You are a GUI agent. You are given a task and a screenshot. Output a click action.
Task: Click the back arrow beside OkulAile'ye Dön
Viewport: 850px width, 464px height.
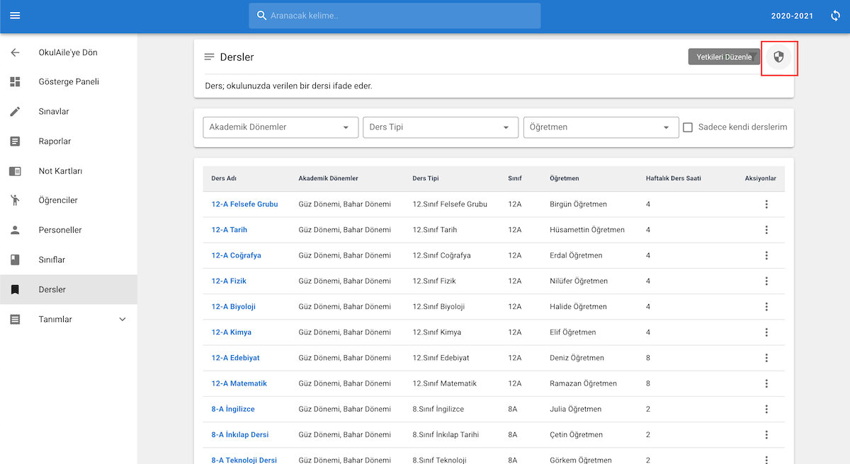[x=15, y=52]
